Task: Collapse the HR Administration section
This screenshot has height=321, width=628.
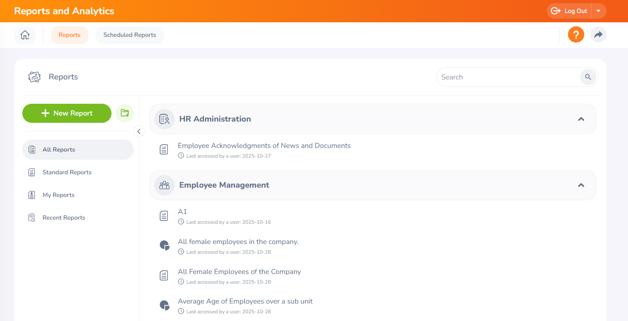Action: 581,119
